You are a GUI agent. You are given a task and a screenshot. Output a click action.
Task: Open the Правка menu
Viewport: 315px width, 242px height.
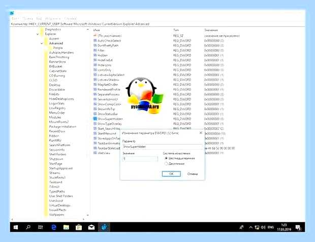click(27, 19)
